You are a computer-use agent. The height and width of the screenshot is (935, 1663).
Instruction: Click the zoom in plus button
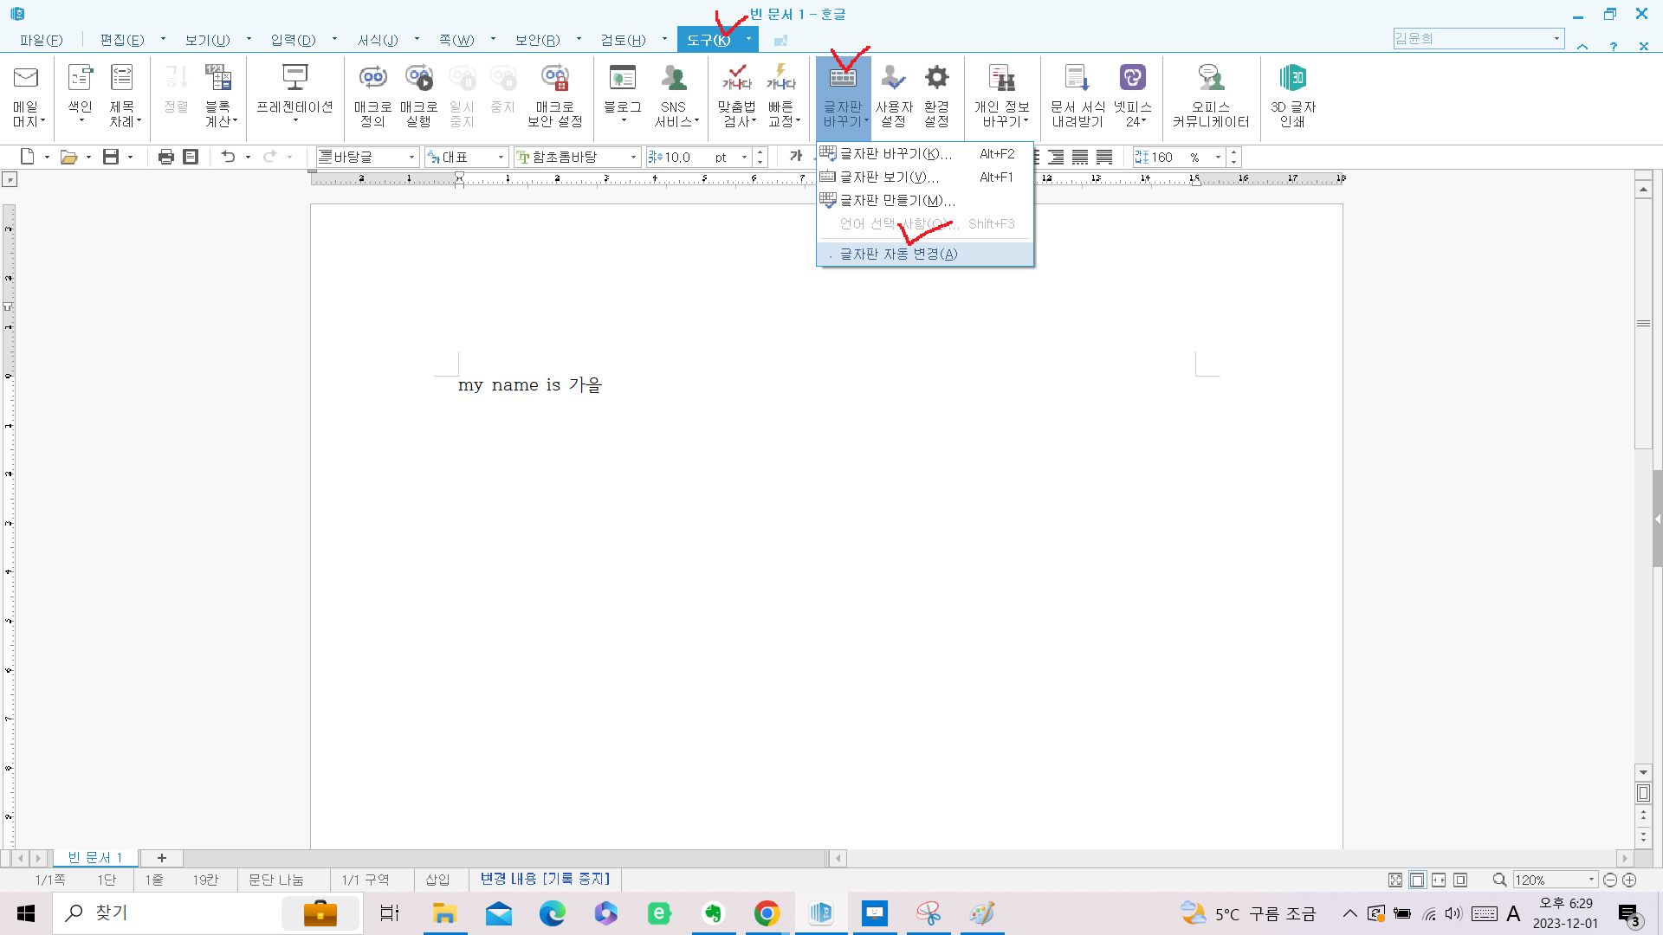click(x=1629, y=880)
